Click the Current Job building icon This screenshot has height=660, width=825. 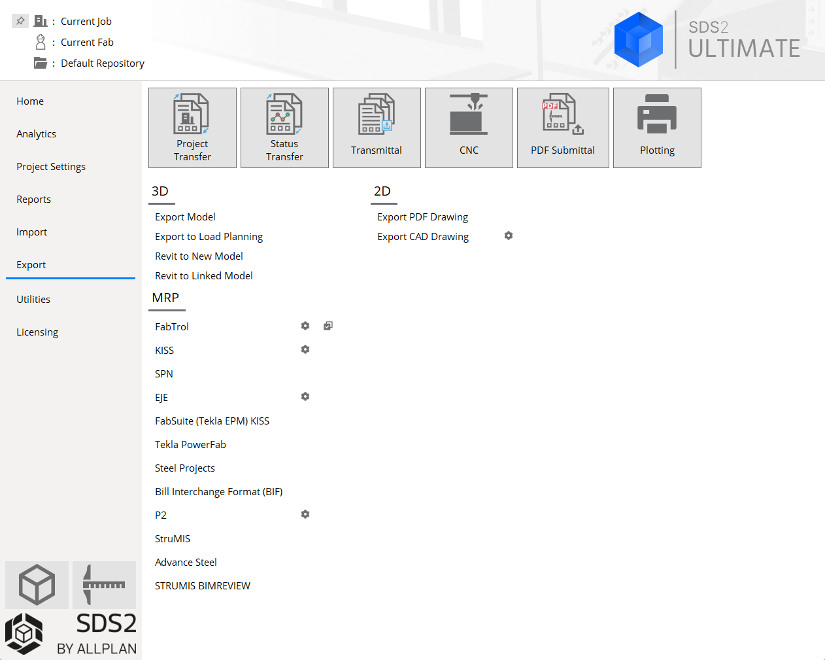[41, 21]
